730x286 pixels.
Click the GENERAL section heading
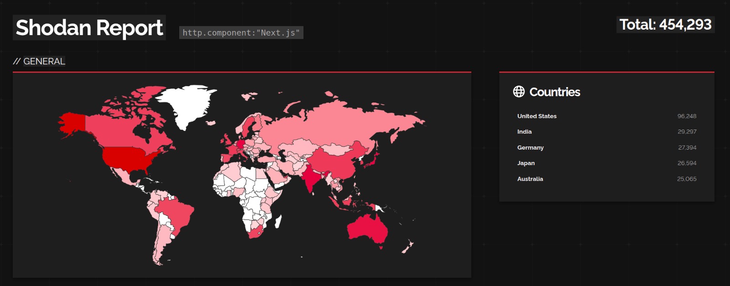pos(44,61)
